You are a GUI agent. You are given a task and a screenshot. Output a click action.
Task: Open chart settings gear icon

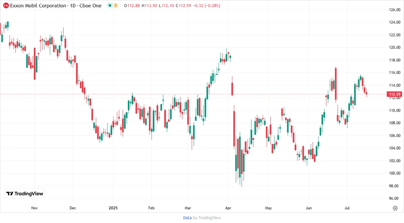pyautogui.click(x=395, y=208)
